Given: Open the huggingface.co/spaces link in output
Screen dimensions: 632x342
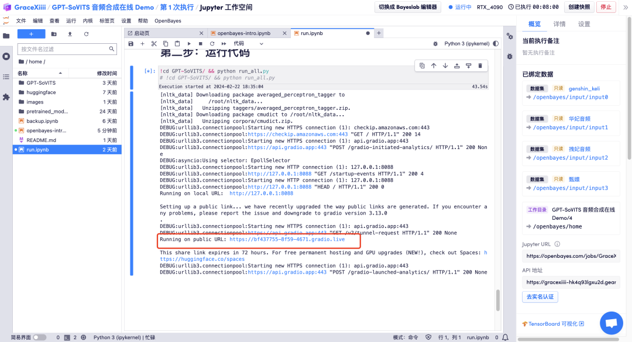Looking at the screenshot, I should click(202, 259).
